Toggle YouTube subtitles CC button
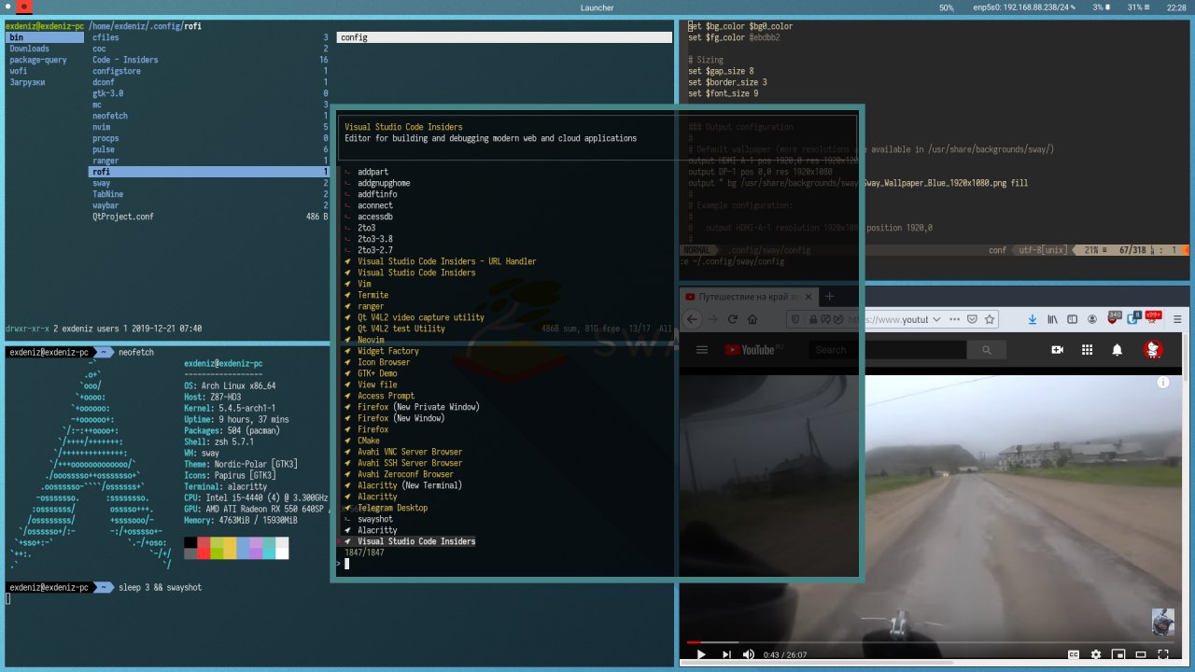Viewport: 1195px width, 672px height. [x=1074, y=655]
